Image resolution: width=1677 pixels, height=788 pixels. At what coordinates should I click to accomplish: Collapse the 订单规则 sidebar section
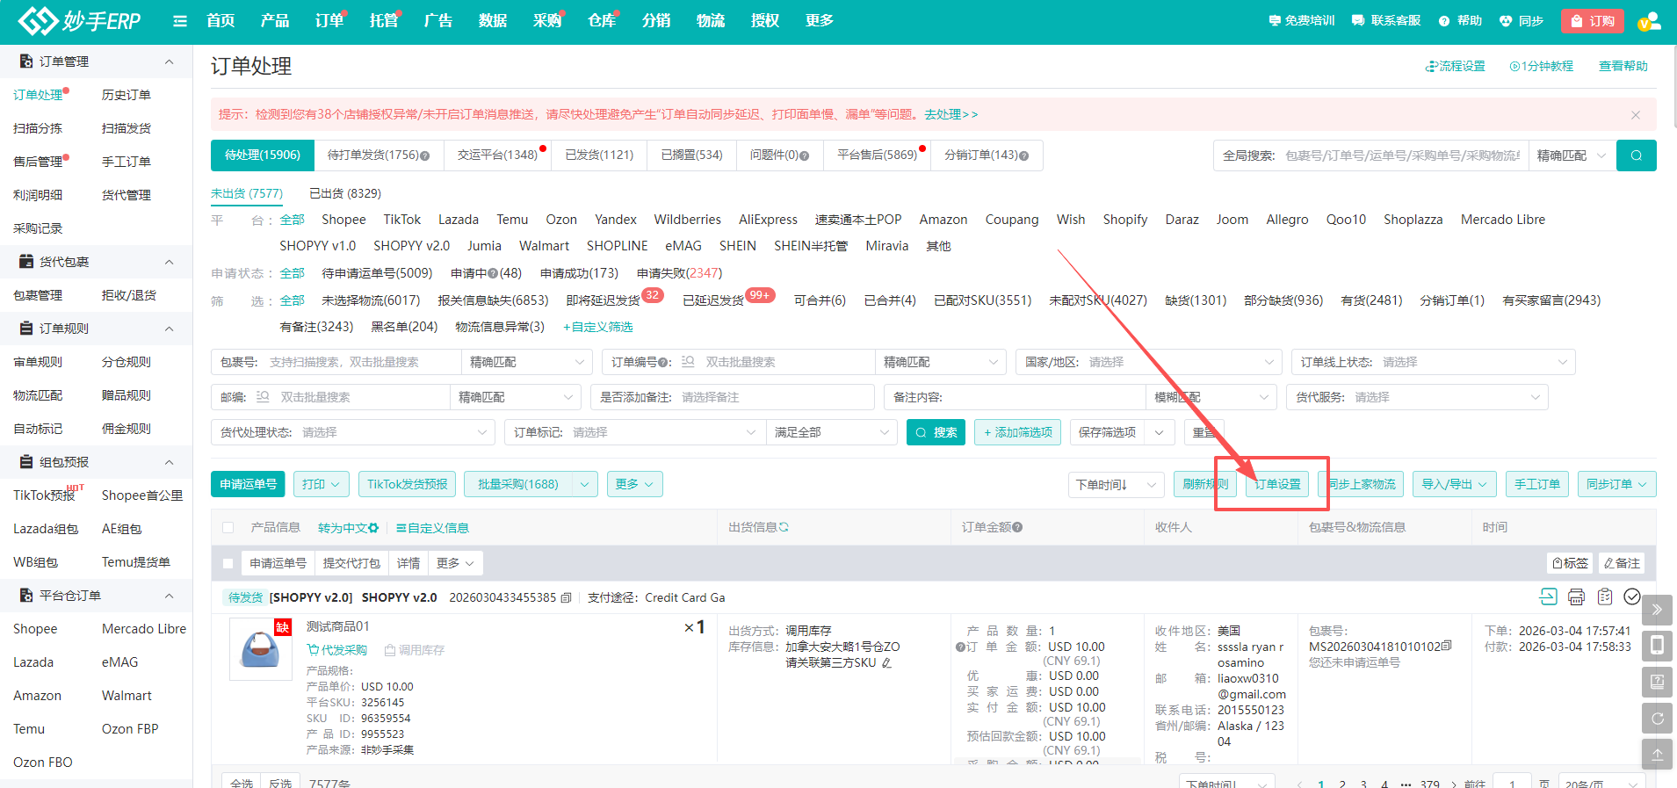pos(170,329)
